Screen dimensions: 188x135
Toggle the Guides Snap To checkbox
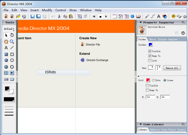(150, 56)
